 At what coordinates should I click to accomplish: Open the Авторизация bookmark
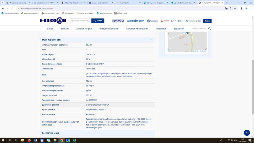[68, 13]
